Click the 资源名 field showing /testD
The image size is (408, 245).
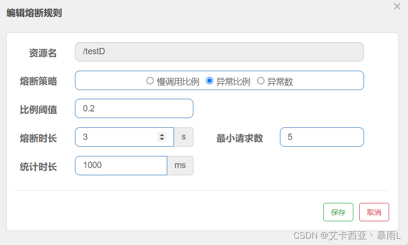pos(219,52)
